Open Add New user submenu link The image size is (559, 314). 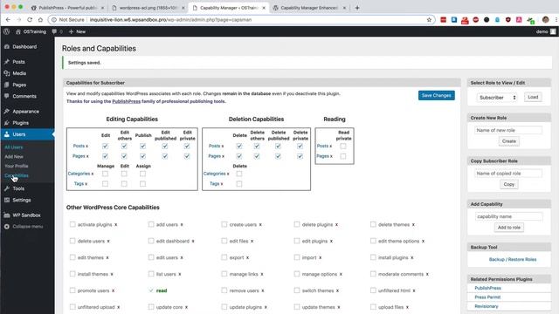click(14, 157)
